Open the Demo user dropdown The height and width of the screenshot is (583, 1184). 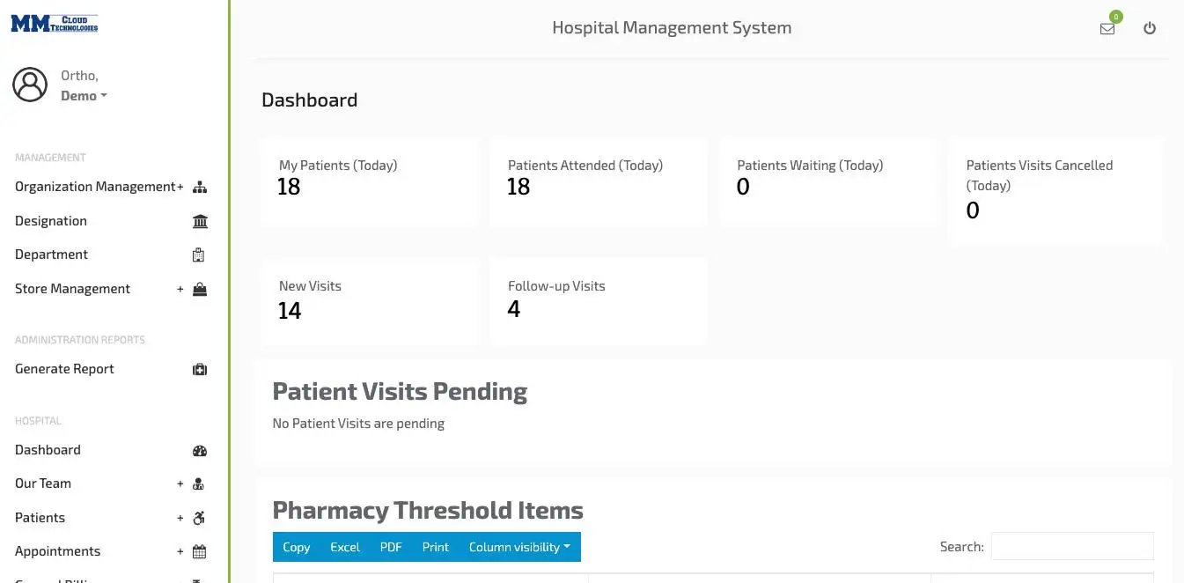pos(84,96)
